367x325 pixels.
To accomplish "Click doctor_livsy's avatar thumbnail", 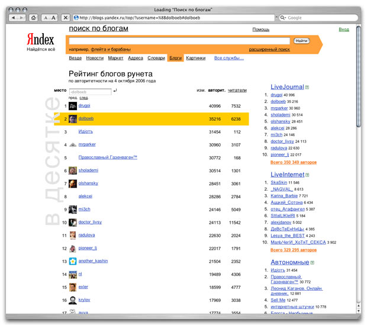I will [72, 222].
